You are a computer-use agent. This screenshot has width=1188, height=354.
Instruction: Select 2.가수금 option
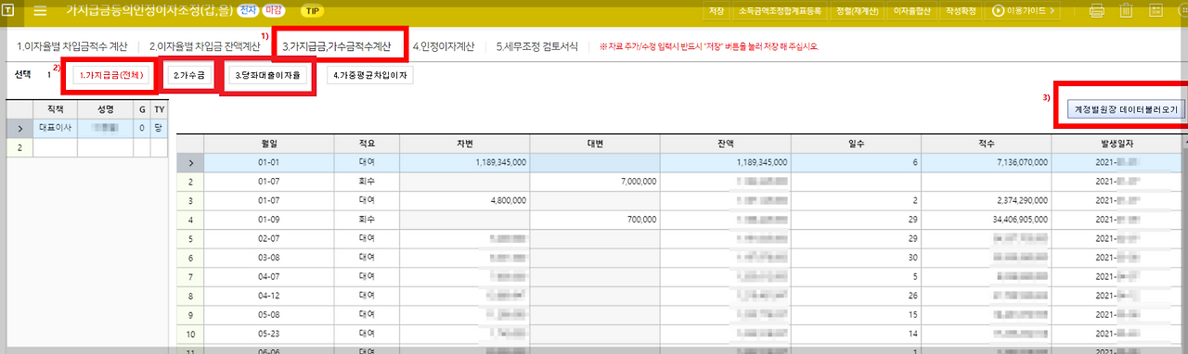click(188, 75)
